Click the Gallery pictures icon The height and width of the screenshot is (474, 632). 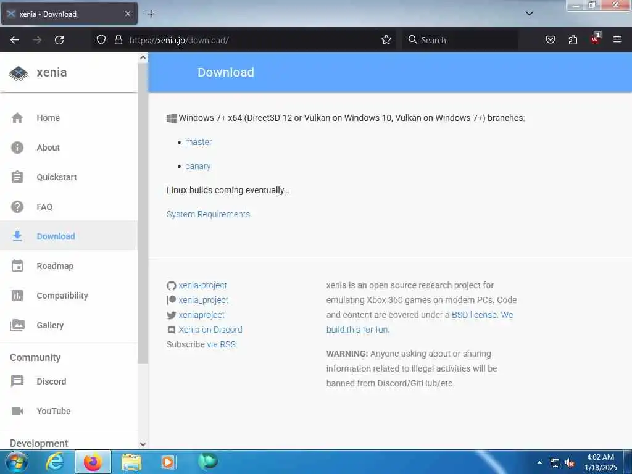(17, 325)
